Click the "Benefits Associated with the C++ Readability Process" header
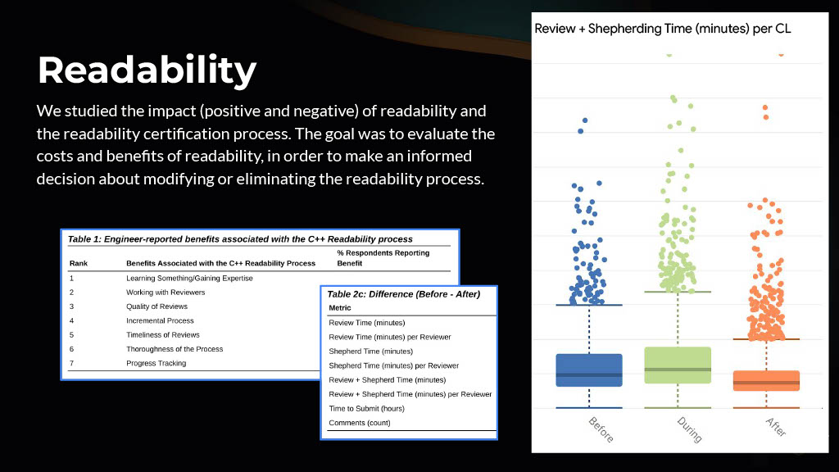This screenshot has height=472, width=839. (x=220, y=263)
